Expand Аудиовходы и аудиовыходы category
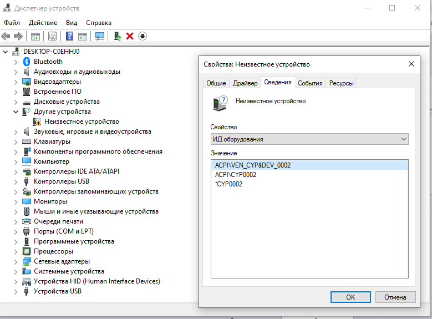432x319 pixels. point(16,72)
